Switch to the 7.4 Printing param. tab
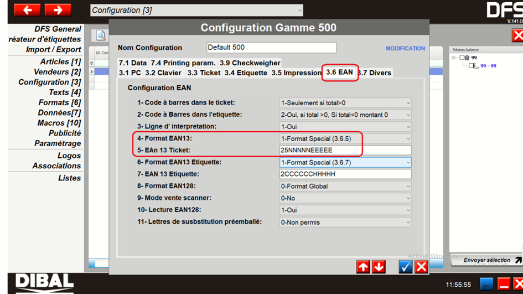 (x=183, y=63)
